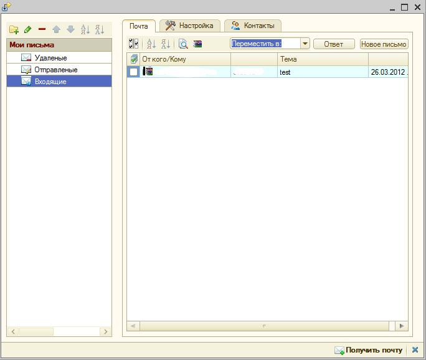
Task: Click the Ответ button
Action: coord(334,44)
